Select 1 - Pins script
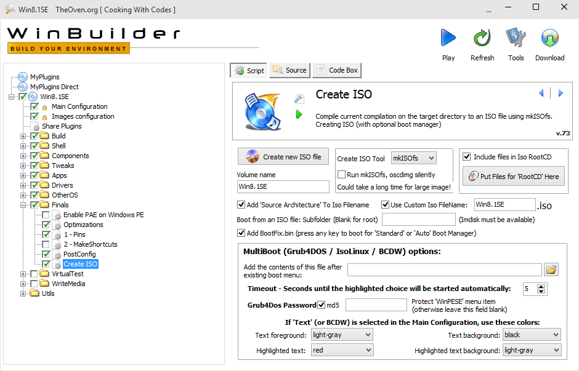 coord(75,234)
